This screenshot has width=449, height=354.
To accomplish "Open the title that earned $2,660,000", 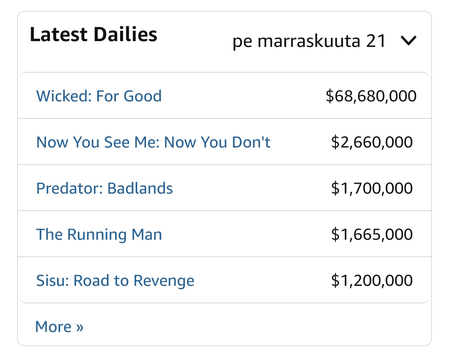I will point(153,142).
